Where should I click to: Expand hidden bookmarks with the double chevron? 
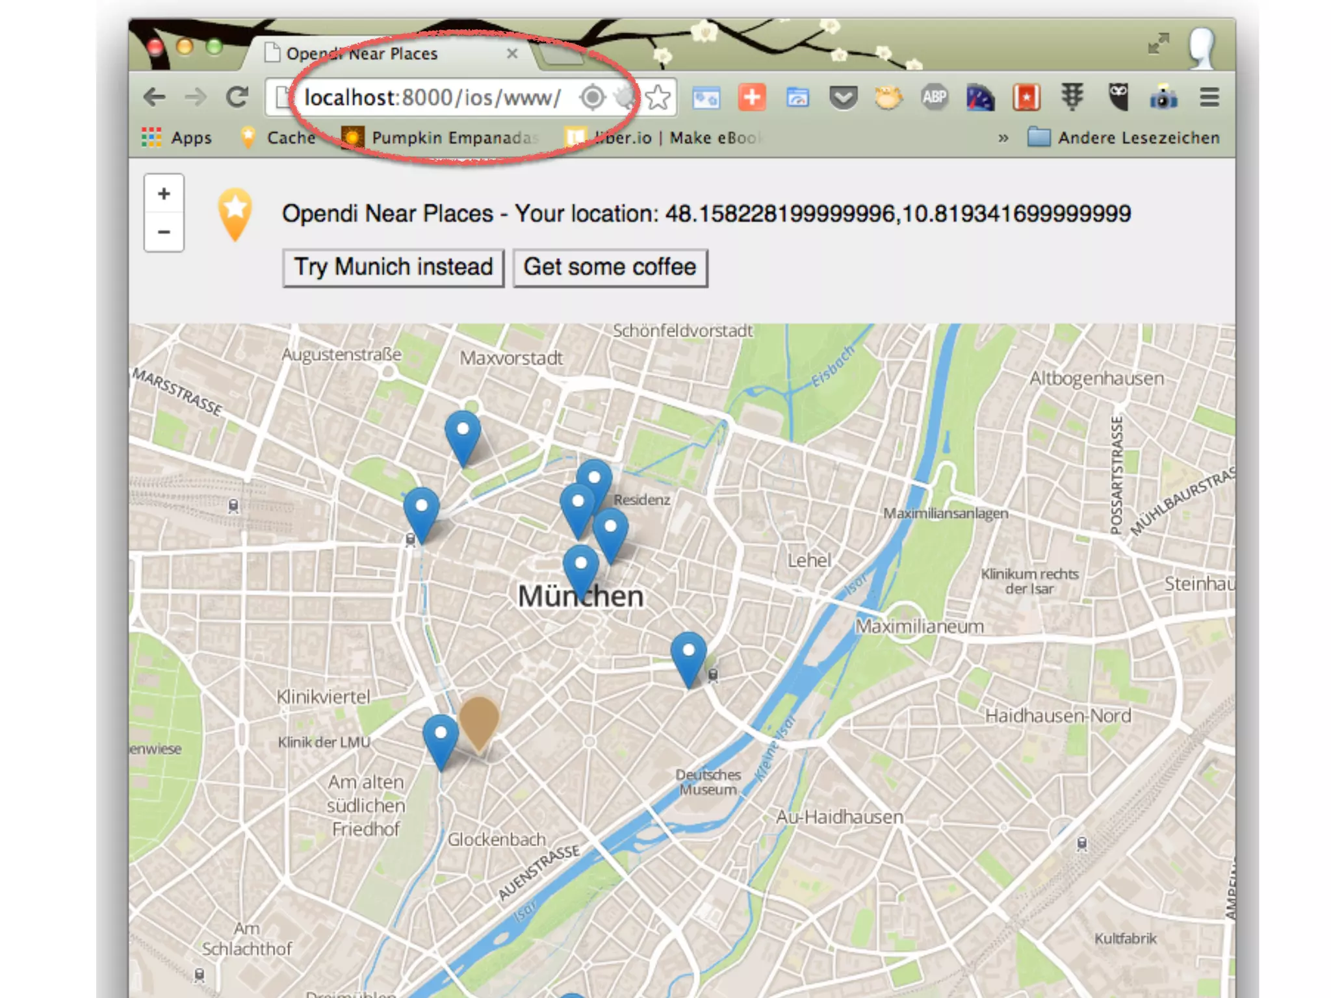(1003, 138)
